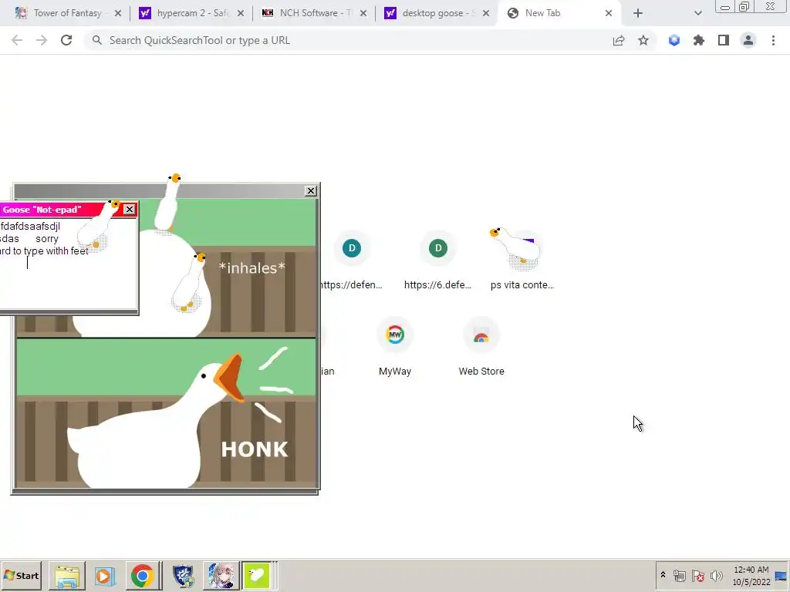The image size is (790, 592).
Task: Click inside the Goose Not-epad text area
Action: tap(68, 264)
